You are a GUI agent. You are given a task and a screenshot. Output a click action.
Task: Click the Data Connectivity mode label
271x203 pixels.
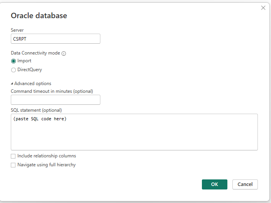point(36,53)
